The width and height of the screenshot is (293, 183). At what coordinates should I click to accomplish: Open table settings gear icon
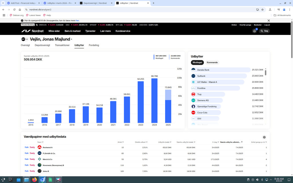point(264,137)
